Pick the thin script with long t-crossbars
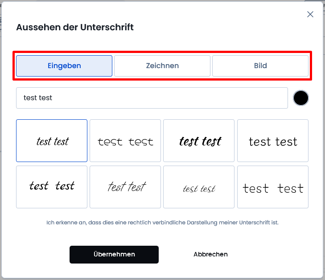325x280 pixels. point(125,187)
